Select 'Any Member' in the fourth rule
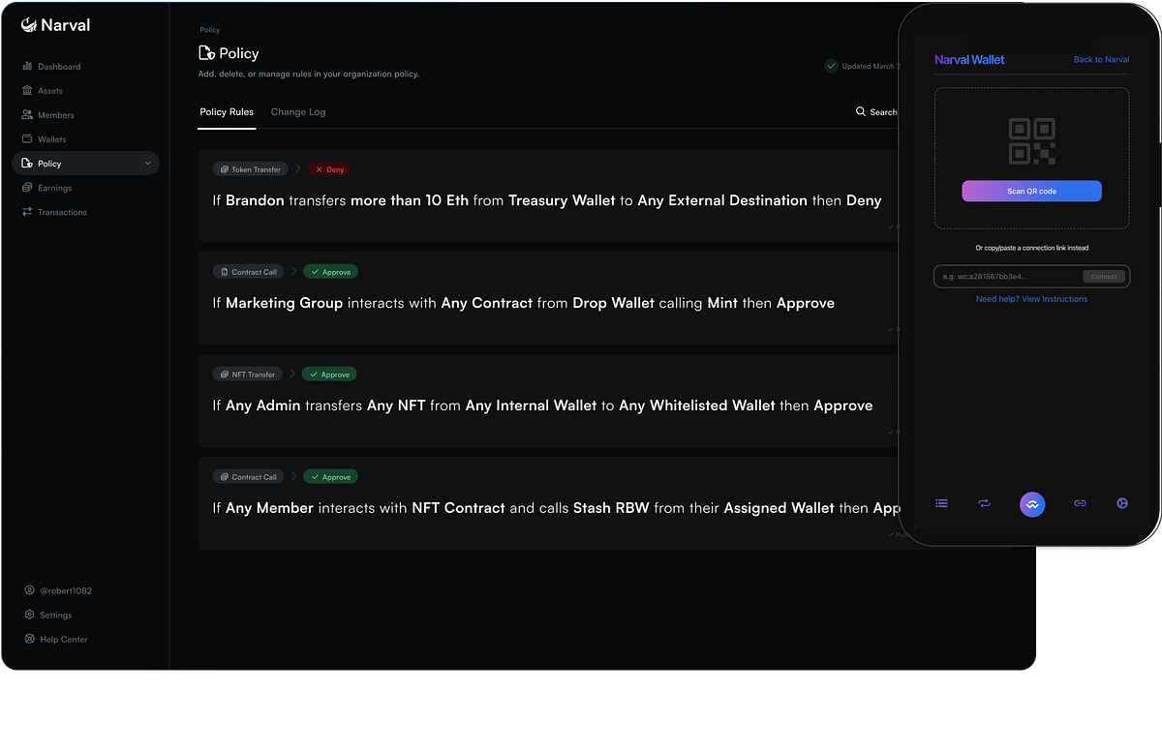 (269, 508)
